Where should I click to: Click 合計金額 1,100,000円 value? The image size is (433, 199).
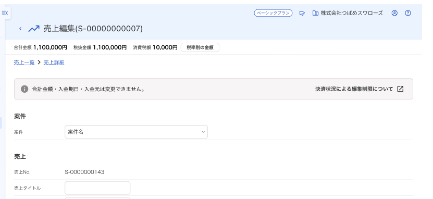(40, 47)
